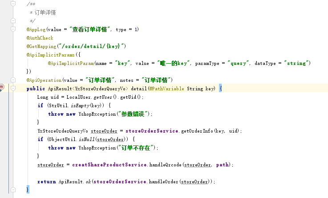Click the @ApiImplicitParam annotation with name key
Screen dimensions: 328x198
click(71, 63)
